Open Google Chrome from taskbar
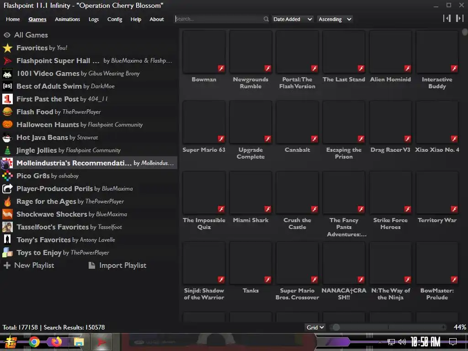 click(x=34, y=342)
